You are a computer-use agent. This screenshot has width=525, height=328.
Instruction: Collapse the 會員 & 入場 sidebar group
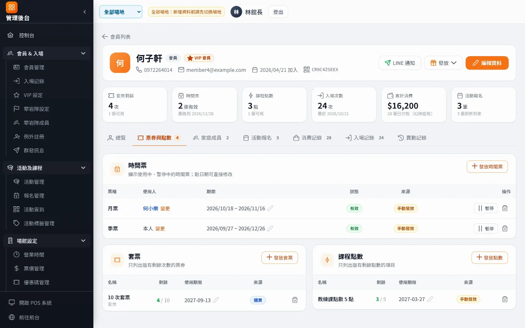[47, 54]
